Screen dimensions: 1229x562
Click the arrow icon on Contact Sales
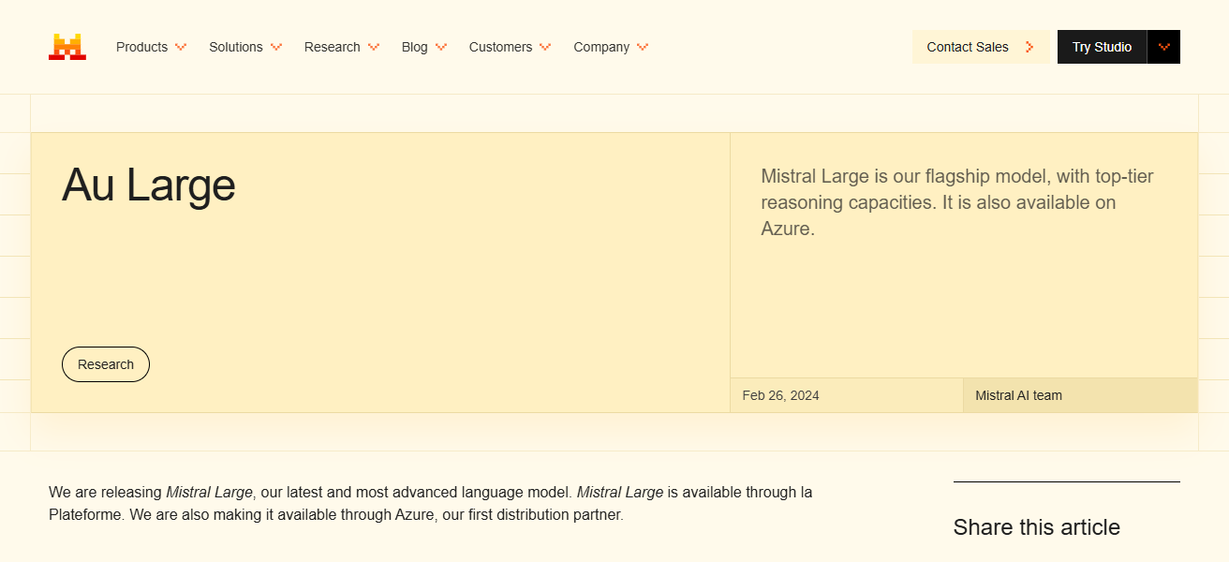tap(1029, 47)
